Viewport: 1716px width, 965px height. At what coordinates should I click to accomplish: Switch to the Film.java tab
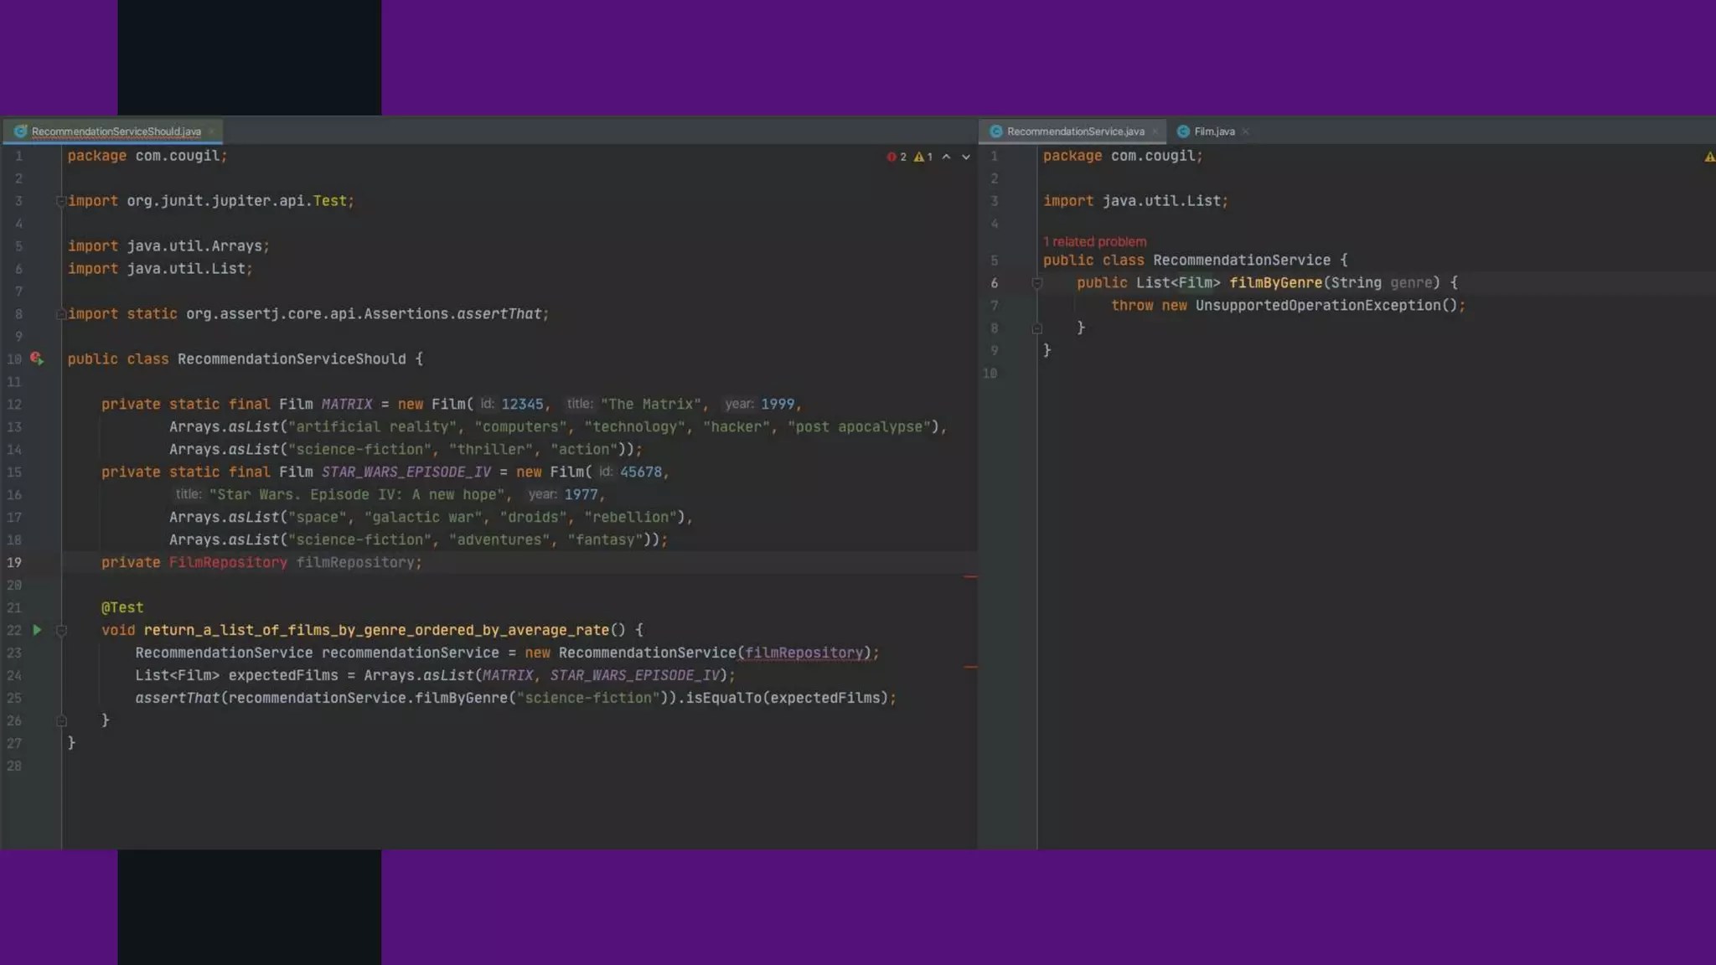tap(1214, 132)
